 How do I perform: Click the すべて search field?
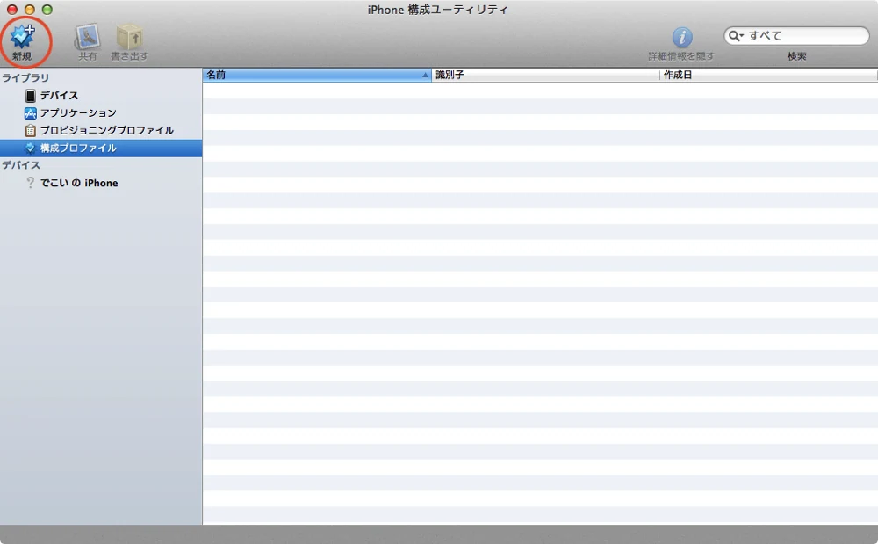(796, 36)
